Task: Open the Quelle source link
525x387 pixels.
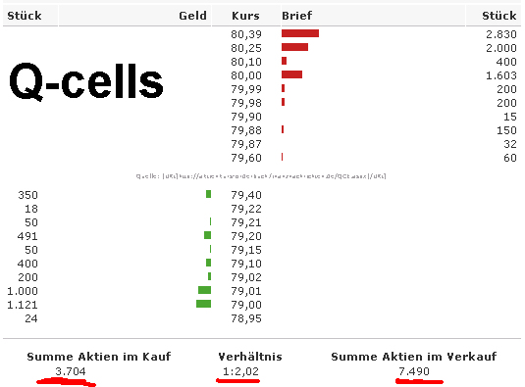Action: (261, 176)
